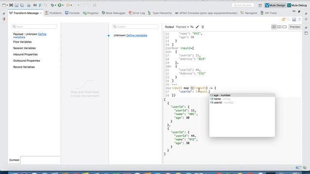Click the gear Debug toolbar icon

(x=52, y=5)
